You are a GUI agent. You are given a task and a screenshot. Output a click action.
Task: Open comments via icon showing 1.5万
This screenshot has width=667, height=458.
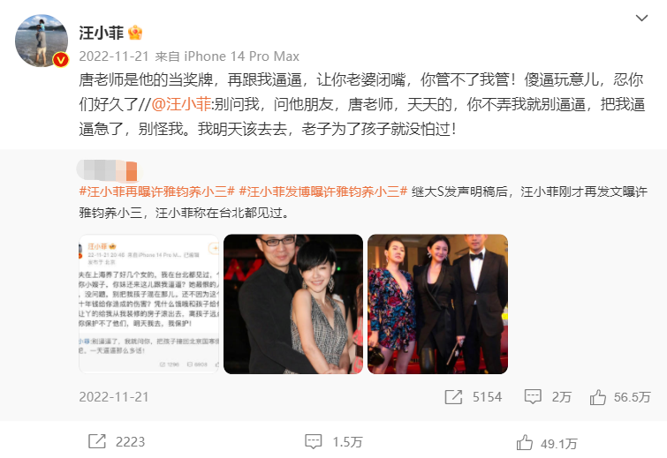[314, 442]
